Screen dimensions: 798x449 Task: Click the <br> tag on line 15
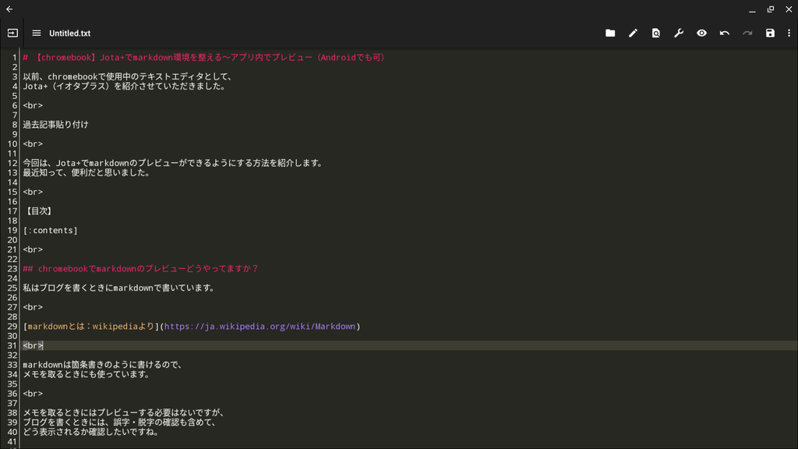(33, 192)
